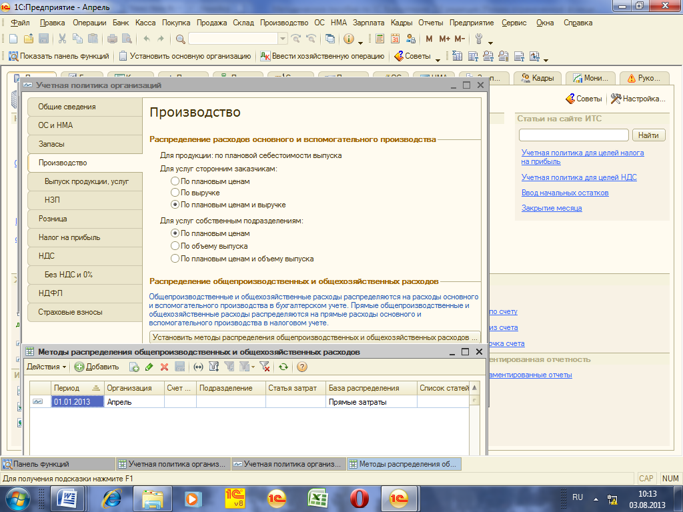Switch to the 'Панель функций' window button
Screen dimensions: 683x512
coord(58,464)
